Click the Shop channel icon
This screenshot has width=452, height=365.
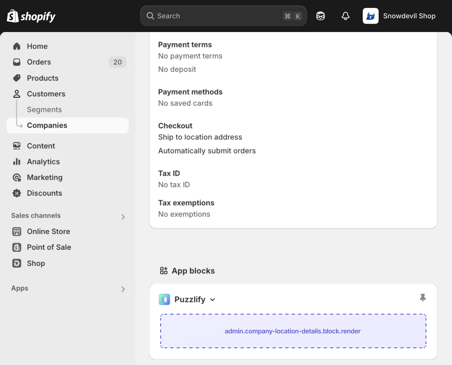click(x=17, y=263)
